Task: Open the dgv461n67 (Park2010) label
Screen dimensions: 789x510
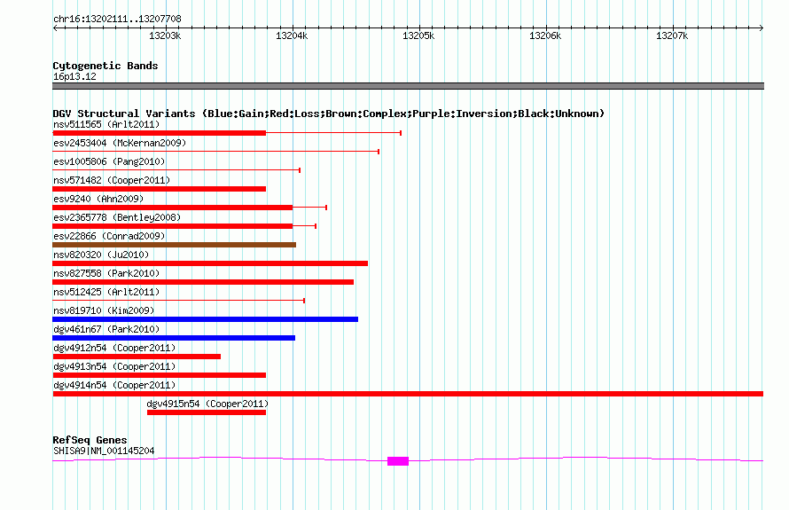Action: pyautogui.click(x=106, y=329)
